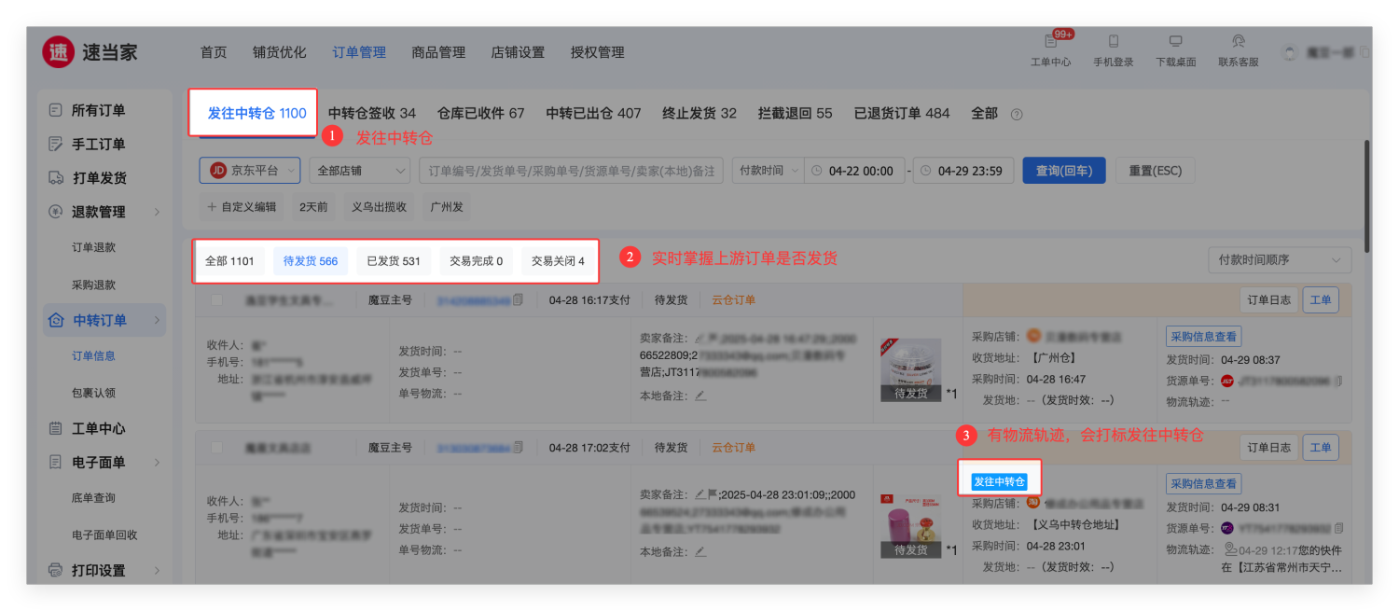Open the 全部店铺 store dropdown

click(x=359, y=171)
